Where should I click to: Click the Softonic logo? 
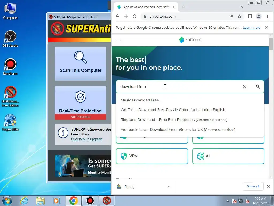190,40
